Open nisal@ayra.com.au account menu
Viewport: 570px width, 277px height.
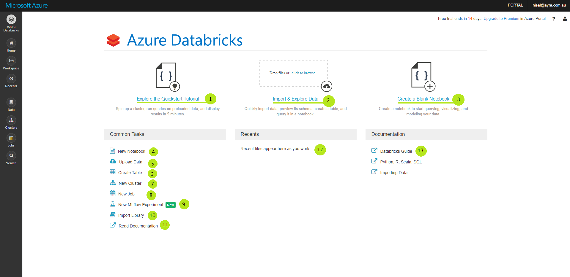click(549, 5)
